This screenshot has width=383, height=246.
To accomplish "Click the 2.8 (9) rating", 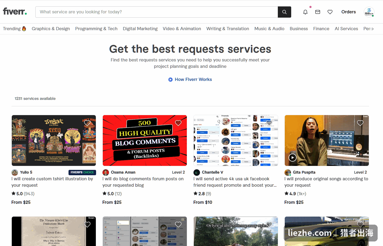I will pos(202,194).
